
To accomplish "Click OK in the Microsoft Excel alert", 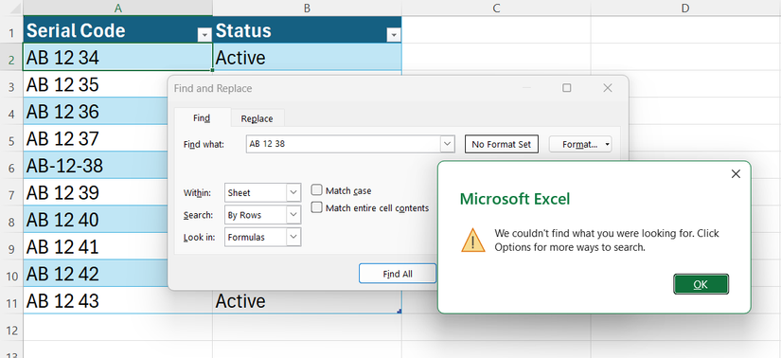I will point(701,284).
